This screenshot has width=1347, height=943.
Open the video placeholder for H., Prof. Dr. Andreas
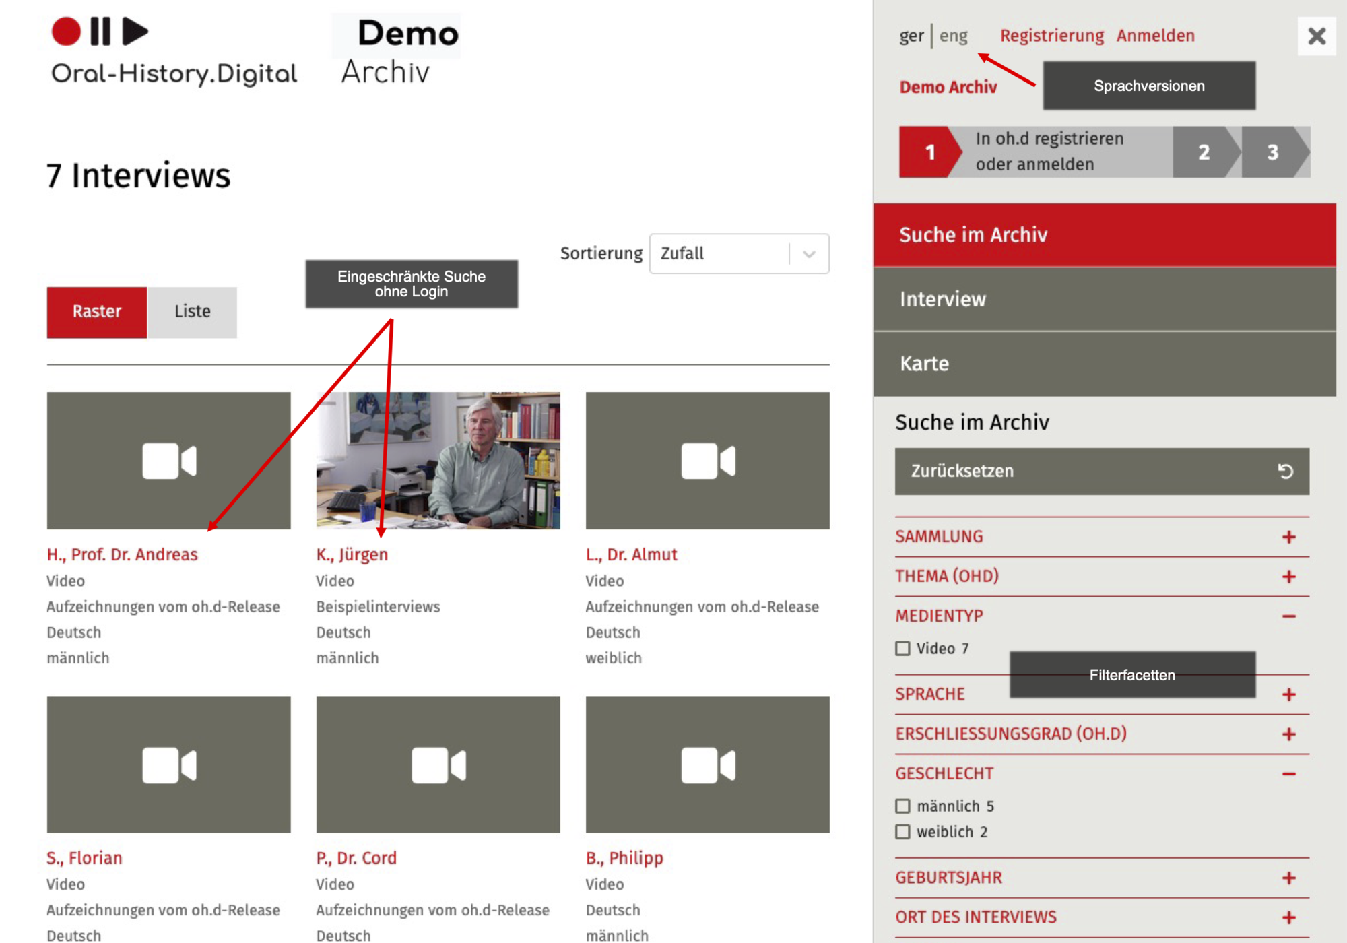click(x=168, y=461)
